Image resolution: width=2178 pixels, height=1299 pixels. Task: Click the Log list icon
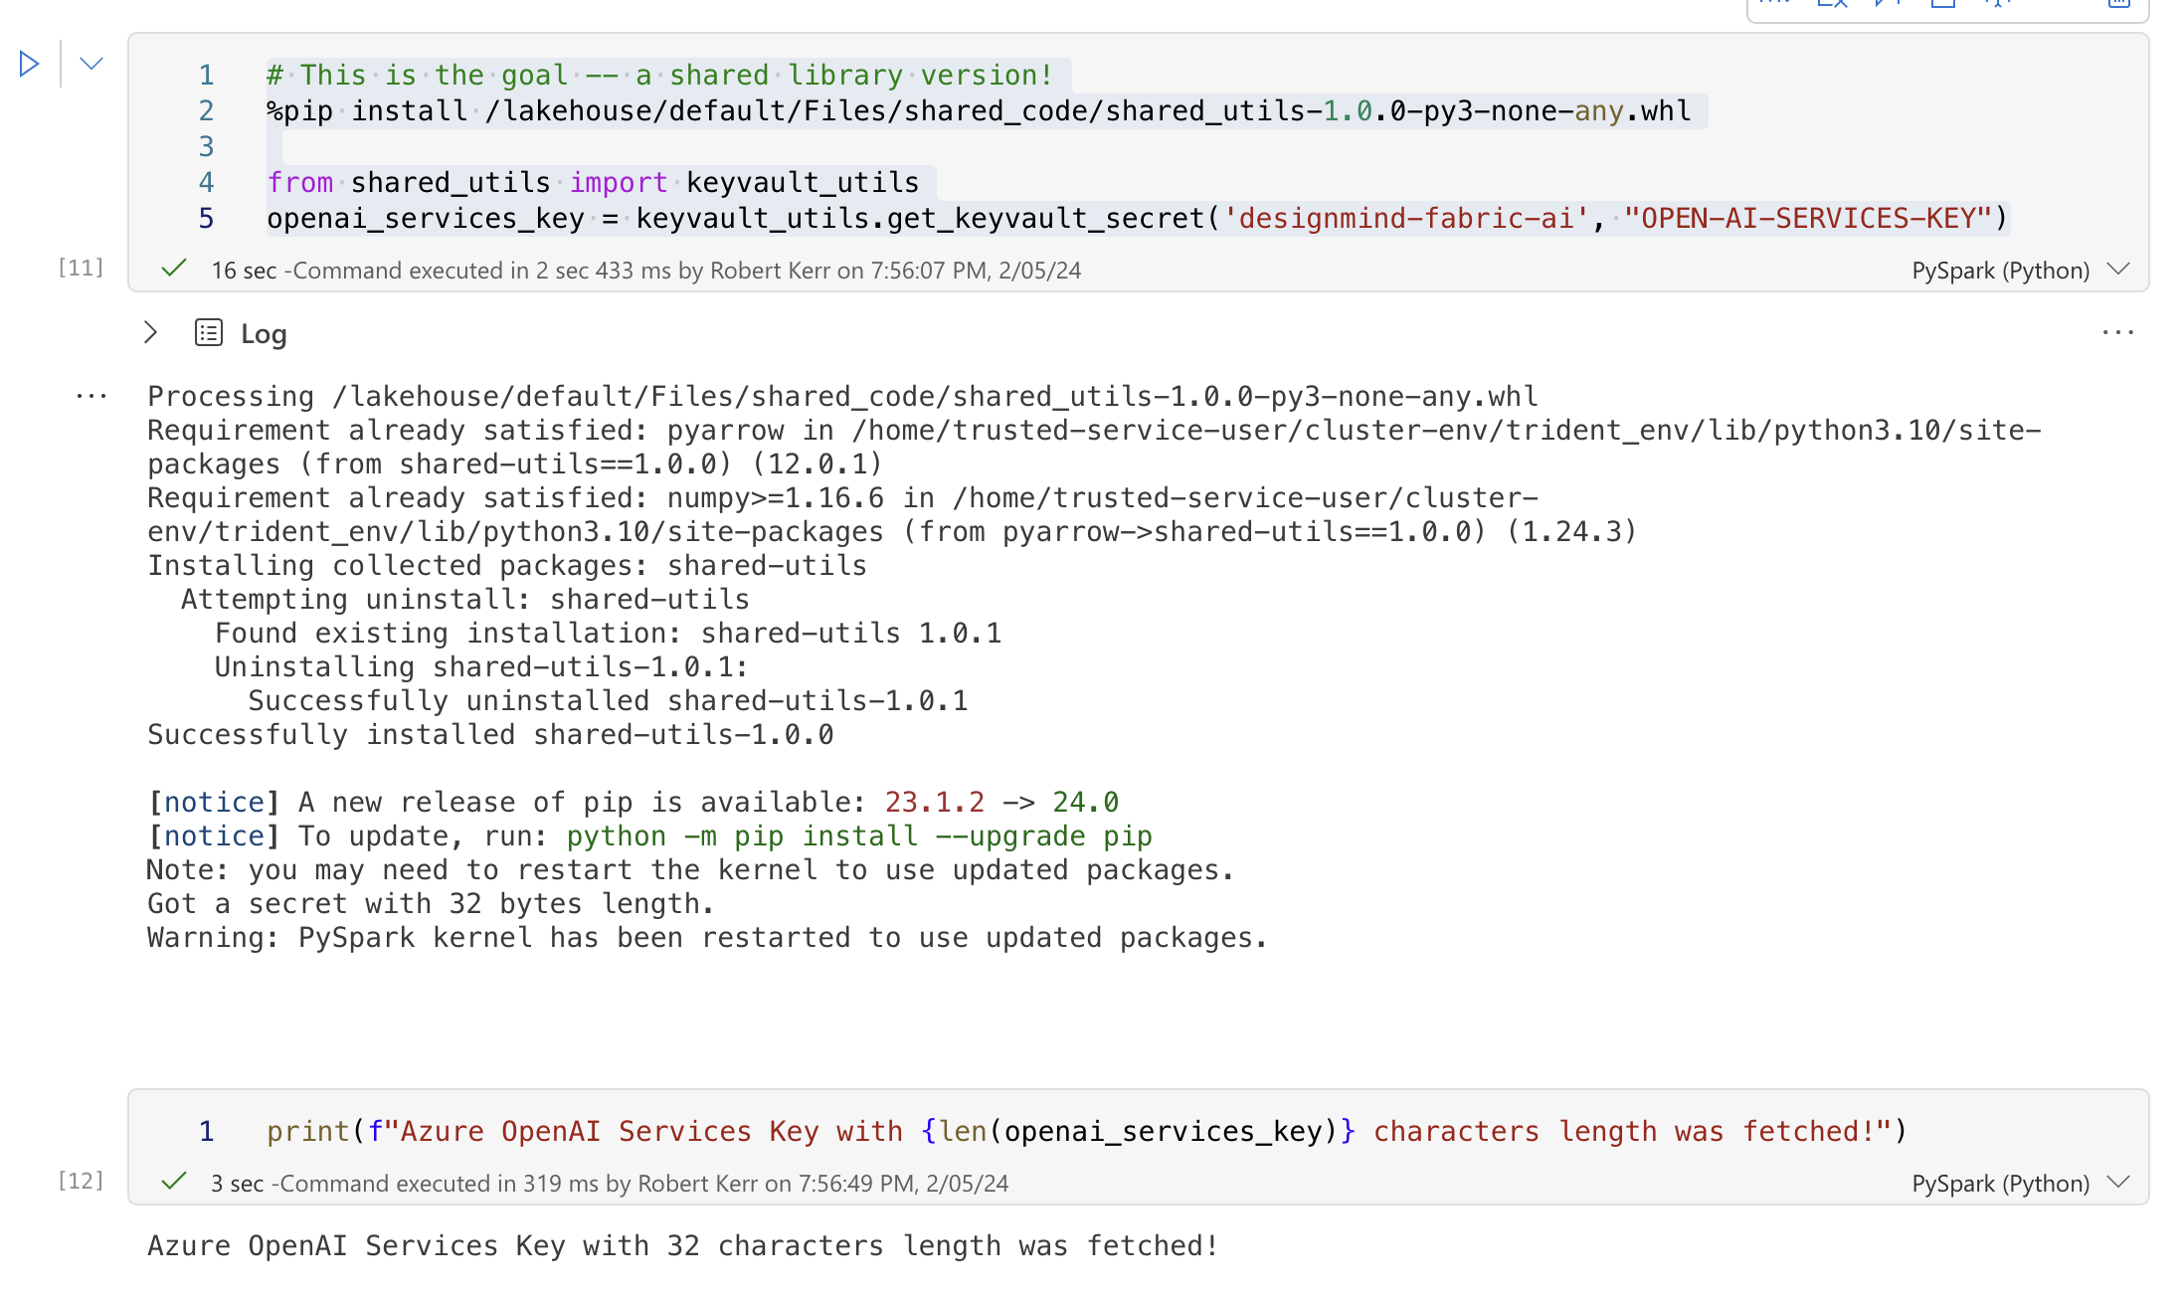(209, 332)
